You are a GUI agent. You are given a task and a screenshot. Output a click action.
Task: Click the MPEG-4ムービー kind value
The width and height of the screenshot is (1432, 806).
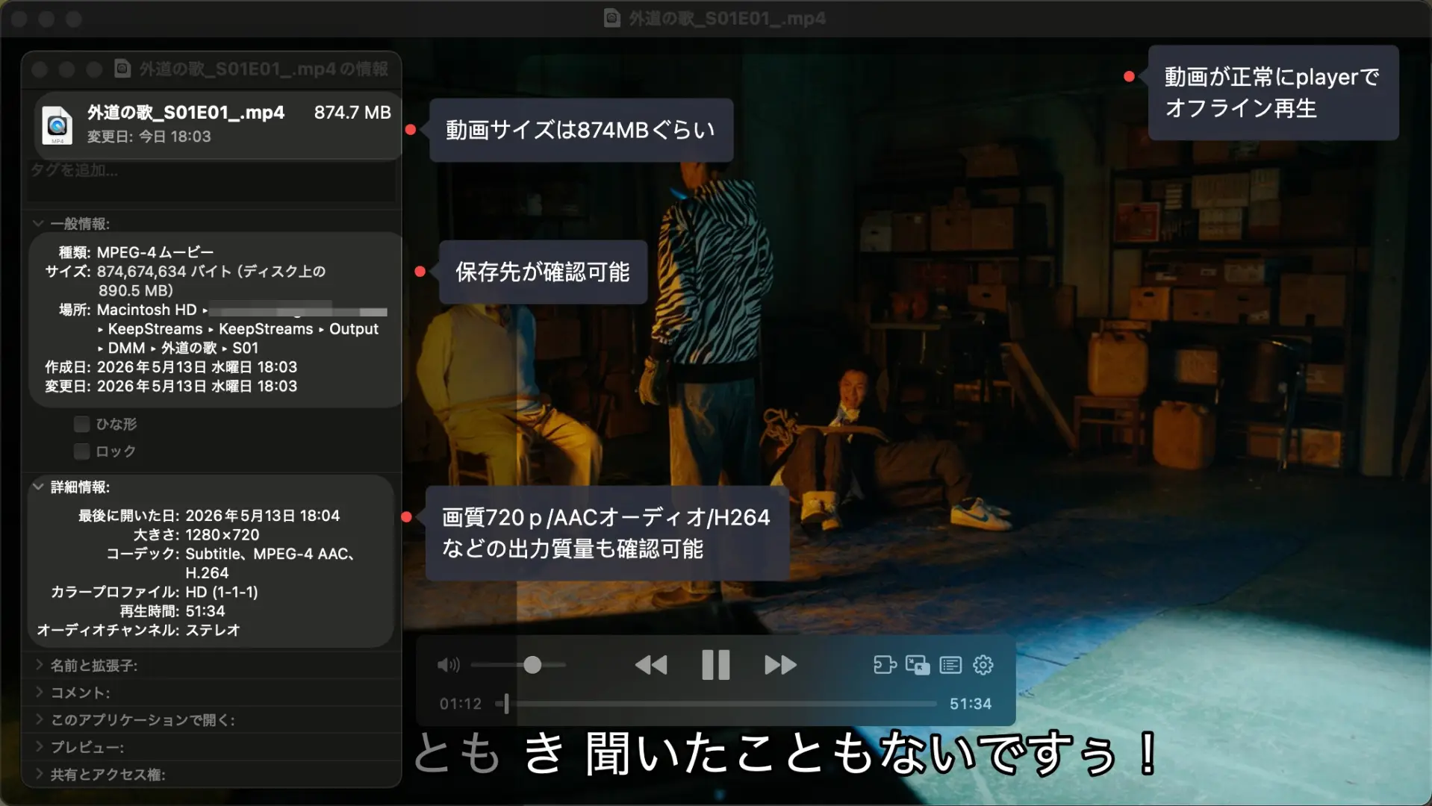click(155, 252)
